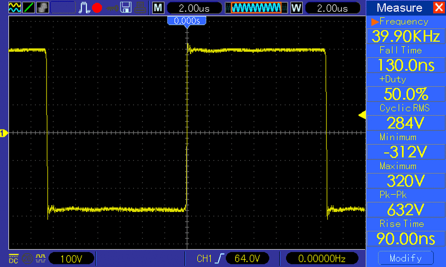Click the rising edge trigger slope icon
Viewport: 446px width, 267px height.
(x=220, y=258)
